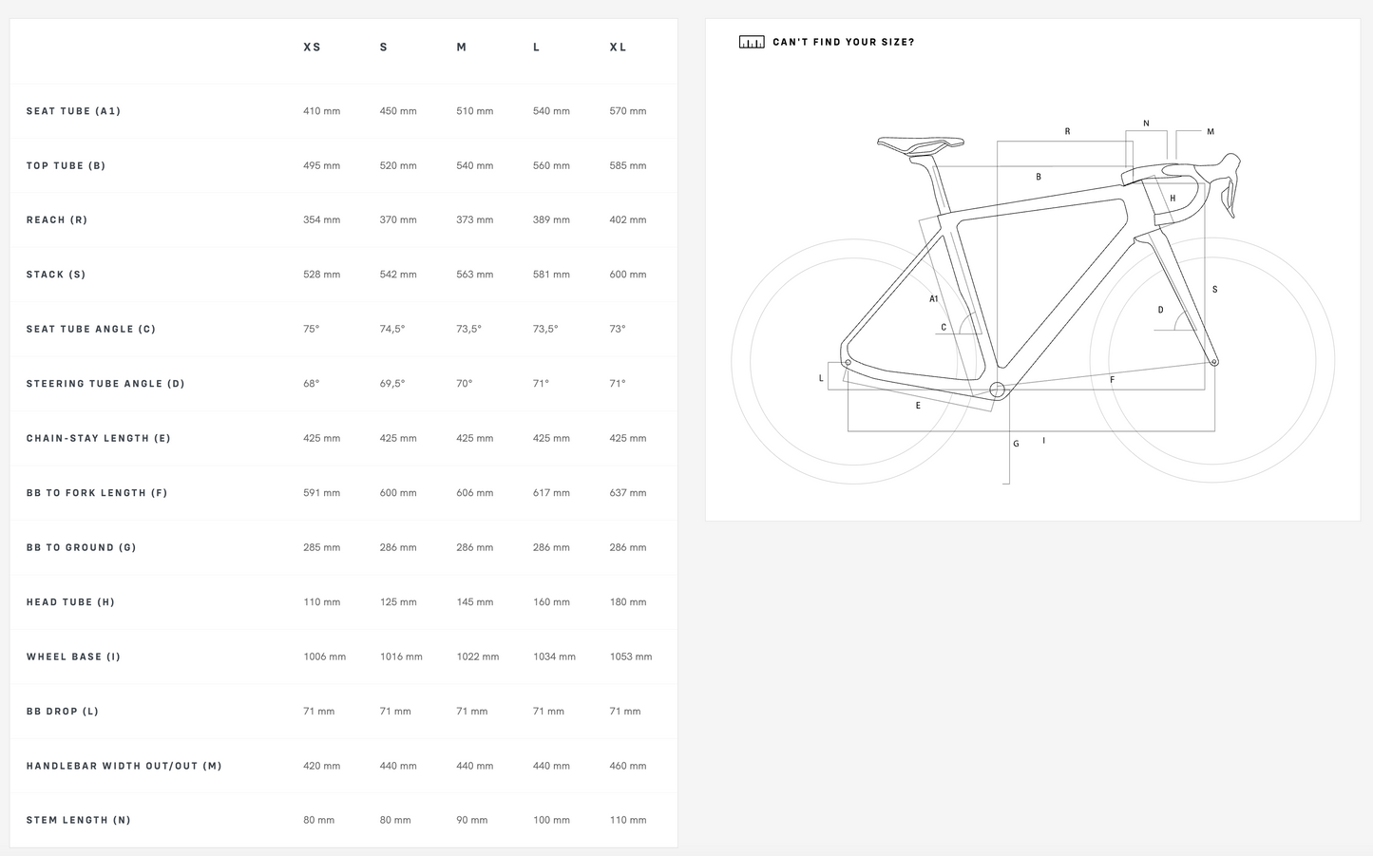1373x856 pixels.
Task: Click the bike saddle in the diagram
Action: pyautogui.click(x=919, y=144)
